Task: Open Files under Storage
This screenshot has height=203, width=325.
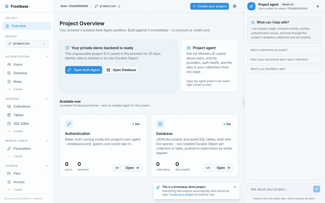Action: coord(27,173)
